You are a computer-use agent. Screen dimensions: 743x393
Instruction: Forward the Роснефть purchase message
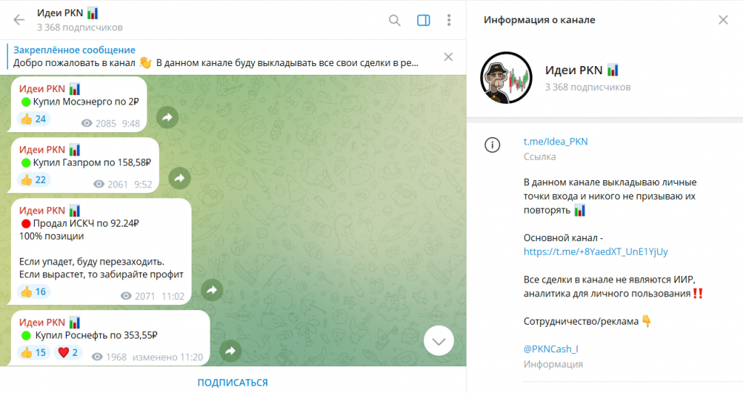230,351
